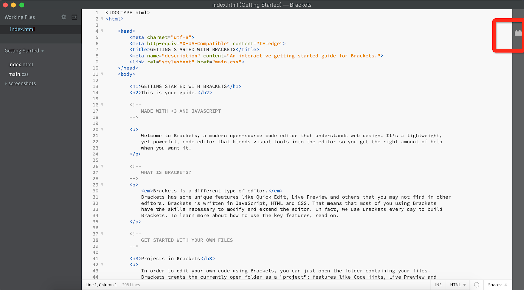Click line number 41 in gutter

point(95,259)
